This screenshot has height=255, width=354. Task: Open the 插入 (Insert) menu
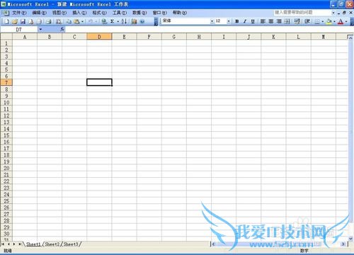click(79, 13)
